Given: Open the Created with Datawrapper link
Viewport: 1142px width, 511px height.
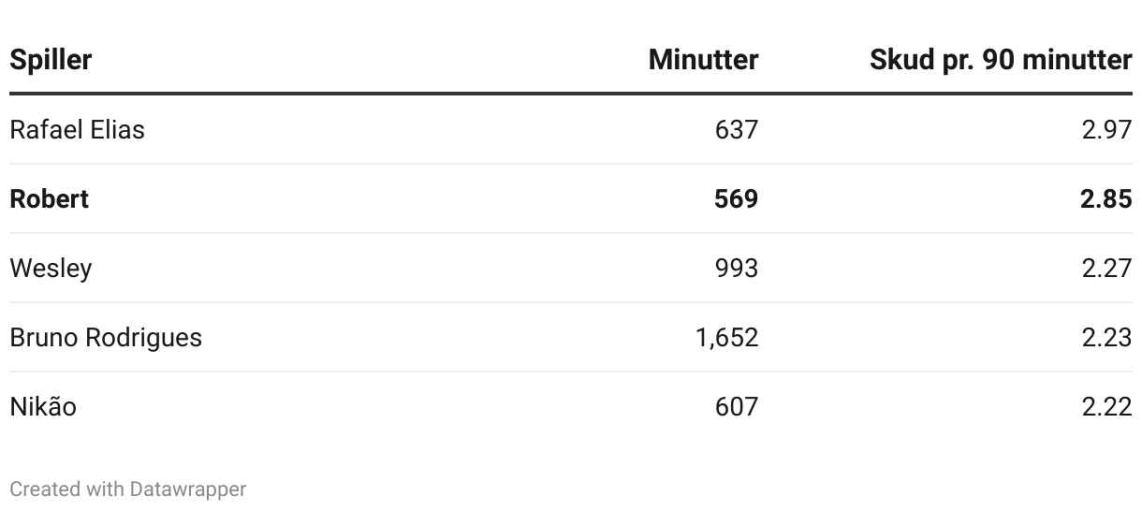Looking at the screenshot, I should pyautogui.click(x=128, y=489).
